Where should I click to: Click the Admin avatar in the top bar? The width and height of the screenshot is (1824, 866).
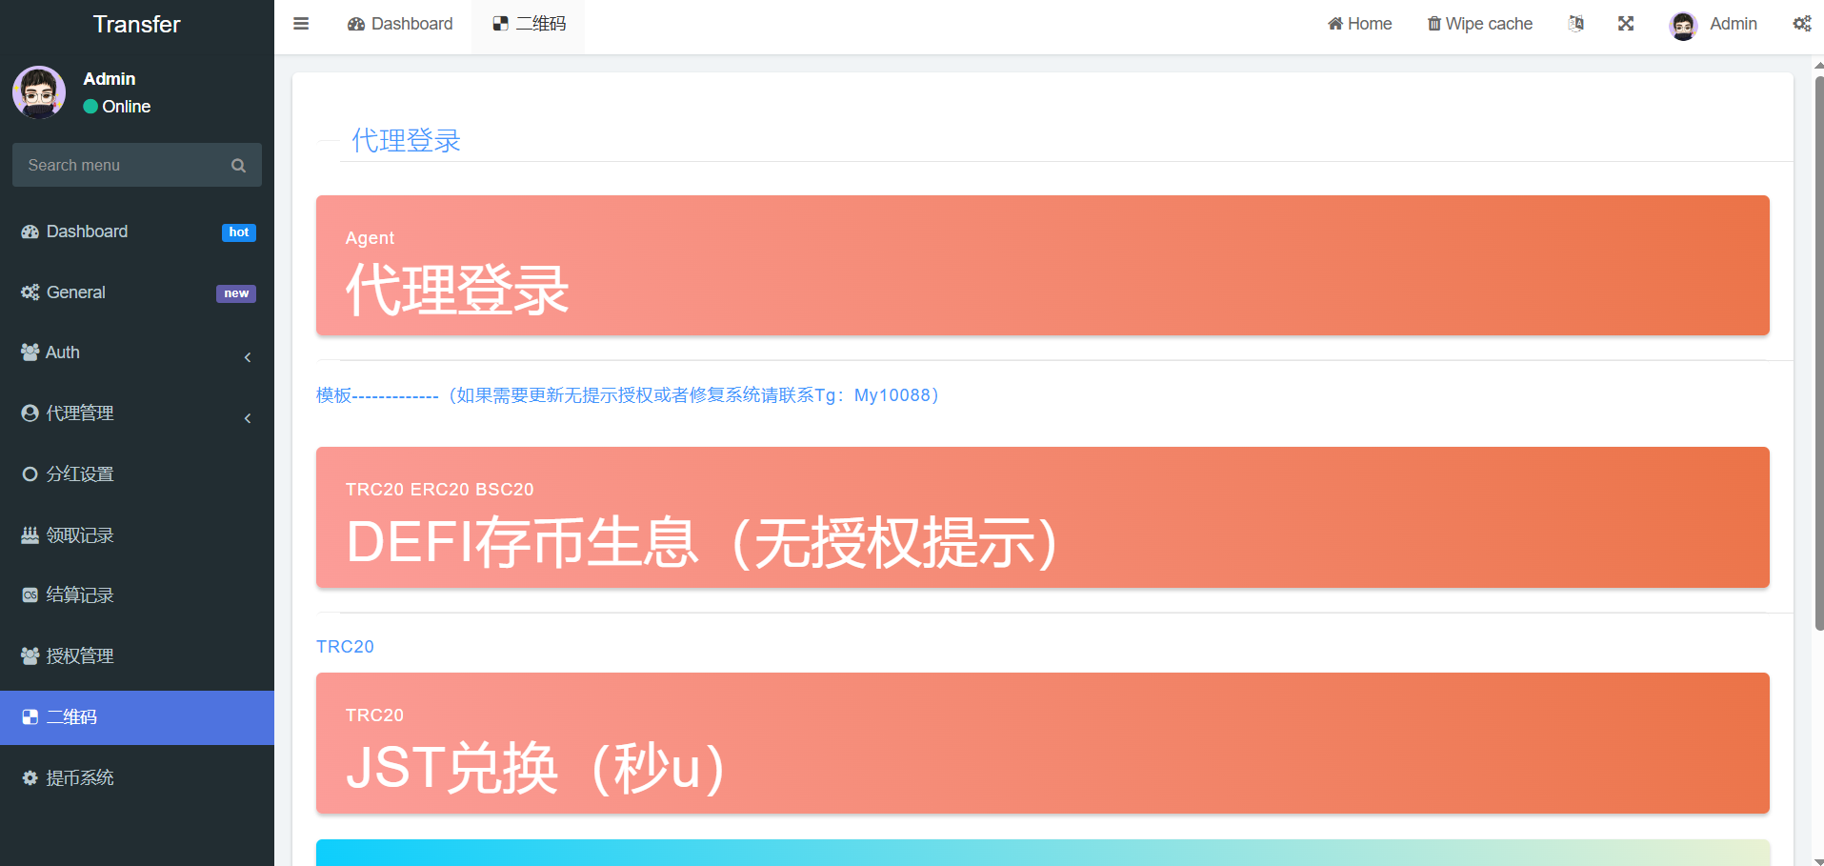tap(1683, 26)
